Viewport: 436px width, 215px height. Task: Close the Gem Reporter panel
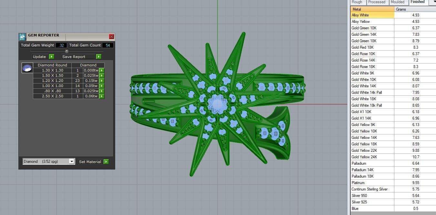(x=111, y=37)
